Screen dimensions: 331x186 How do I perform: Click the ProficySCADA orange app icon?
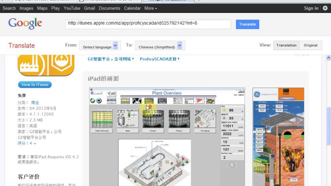click(46, 65)
